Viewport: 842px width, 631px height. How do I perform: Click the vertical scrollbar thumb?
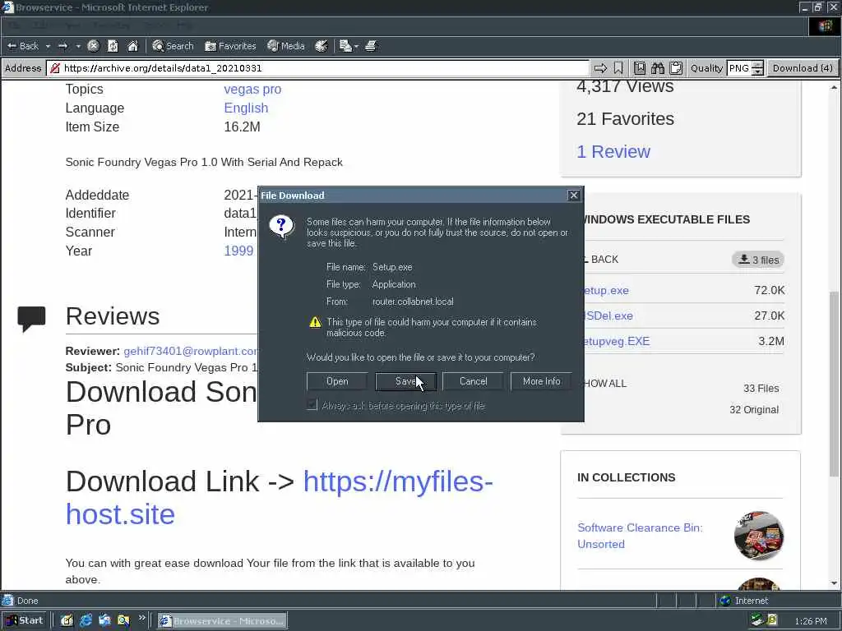point(834,384)
